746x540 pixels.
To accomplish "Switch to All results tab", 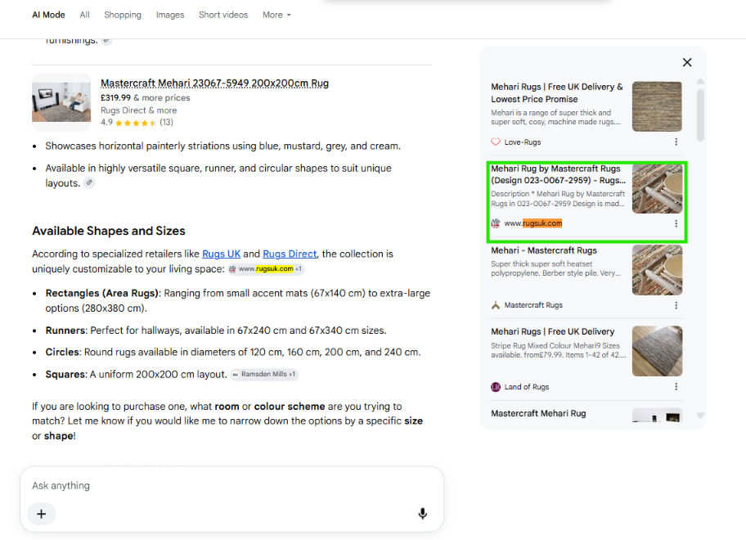I will tap(85, 15).
